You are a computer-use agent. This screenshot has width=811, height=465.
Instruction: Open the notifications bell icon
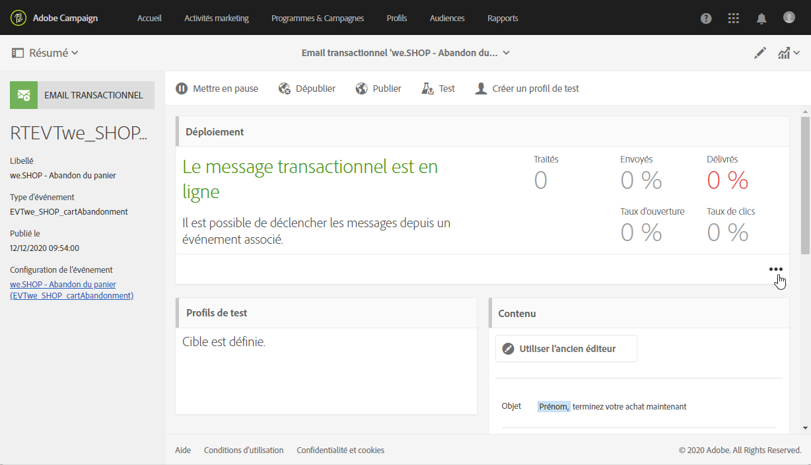click(761, 18)
